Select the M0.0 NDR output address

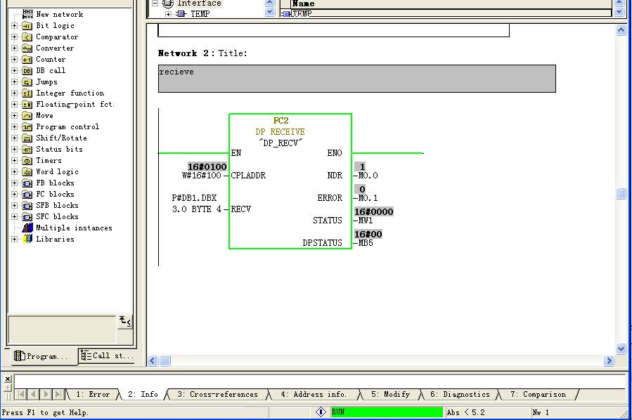point(368,176)
